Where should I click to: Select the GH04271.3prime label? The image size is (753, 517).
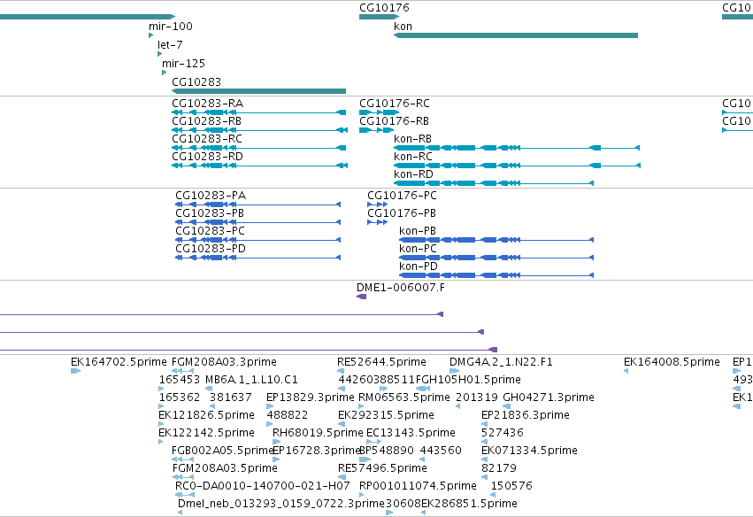(549, 397)
